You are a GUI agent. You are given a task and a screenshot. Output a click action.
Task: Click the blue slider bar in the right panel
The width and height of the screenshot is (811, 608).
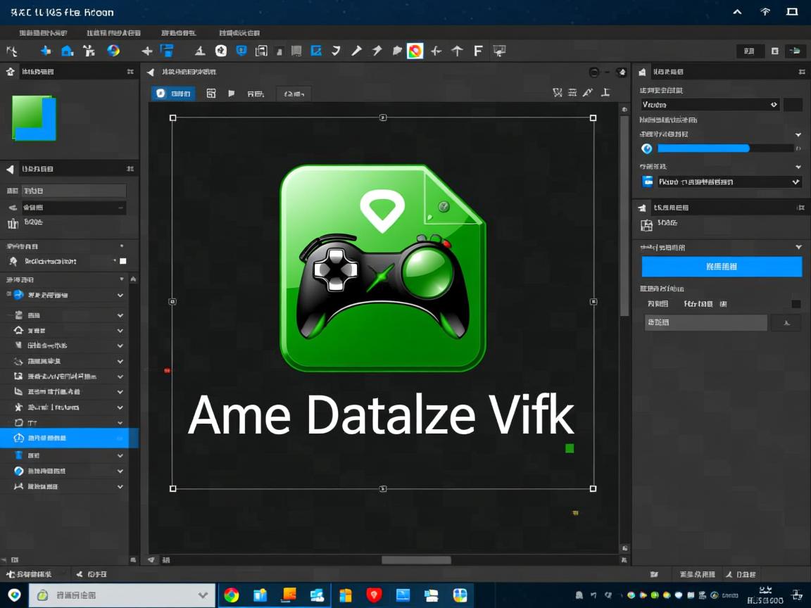point(703,148)
